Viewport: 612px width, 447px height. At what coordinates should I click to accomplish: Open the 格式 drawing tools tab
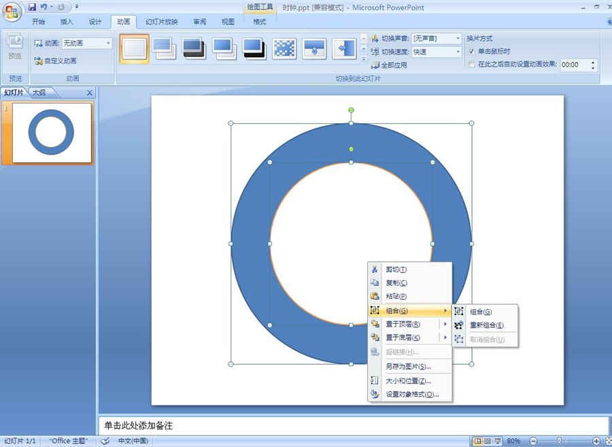pos(260,22)
